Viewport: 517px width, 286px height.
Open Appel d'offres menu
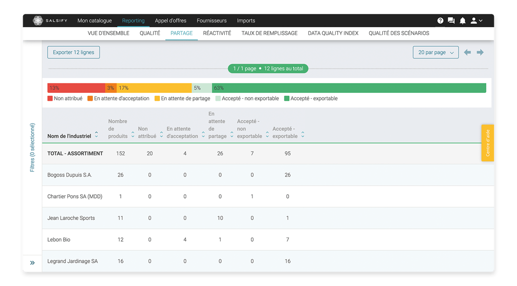pos(171,20)
